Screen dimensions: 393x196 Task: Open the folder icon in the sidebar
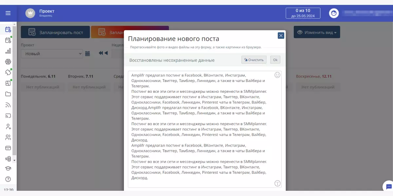coord(8,94)
